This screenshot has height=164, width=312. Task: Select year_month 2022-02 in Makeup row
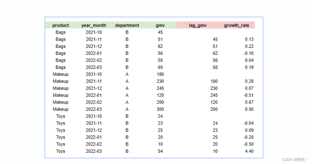(x=94, y=102)
